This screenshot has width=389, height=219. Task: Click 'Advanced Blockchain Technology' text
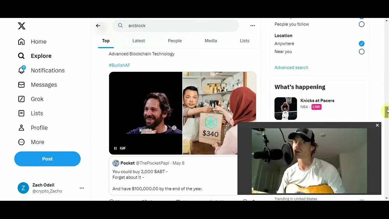pos(142,54)
